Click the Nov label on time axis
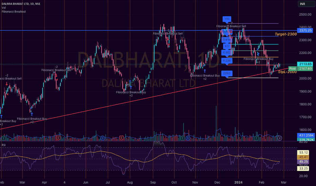Screen dimensions: 316x186 [195, 182]
